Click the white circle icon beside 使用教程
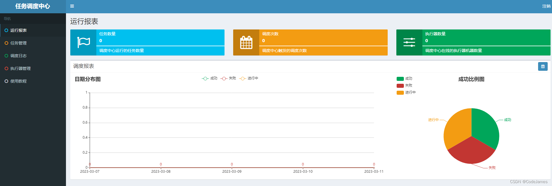The image size is (552, 186). [x=6, y=81]
